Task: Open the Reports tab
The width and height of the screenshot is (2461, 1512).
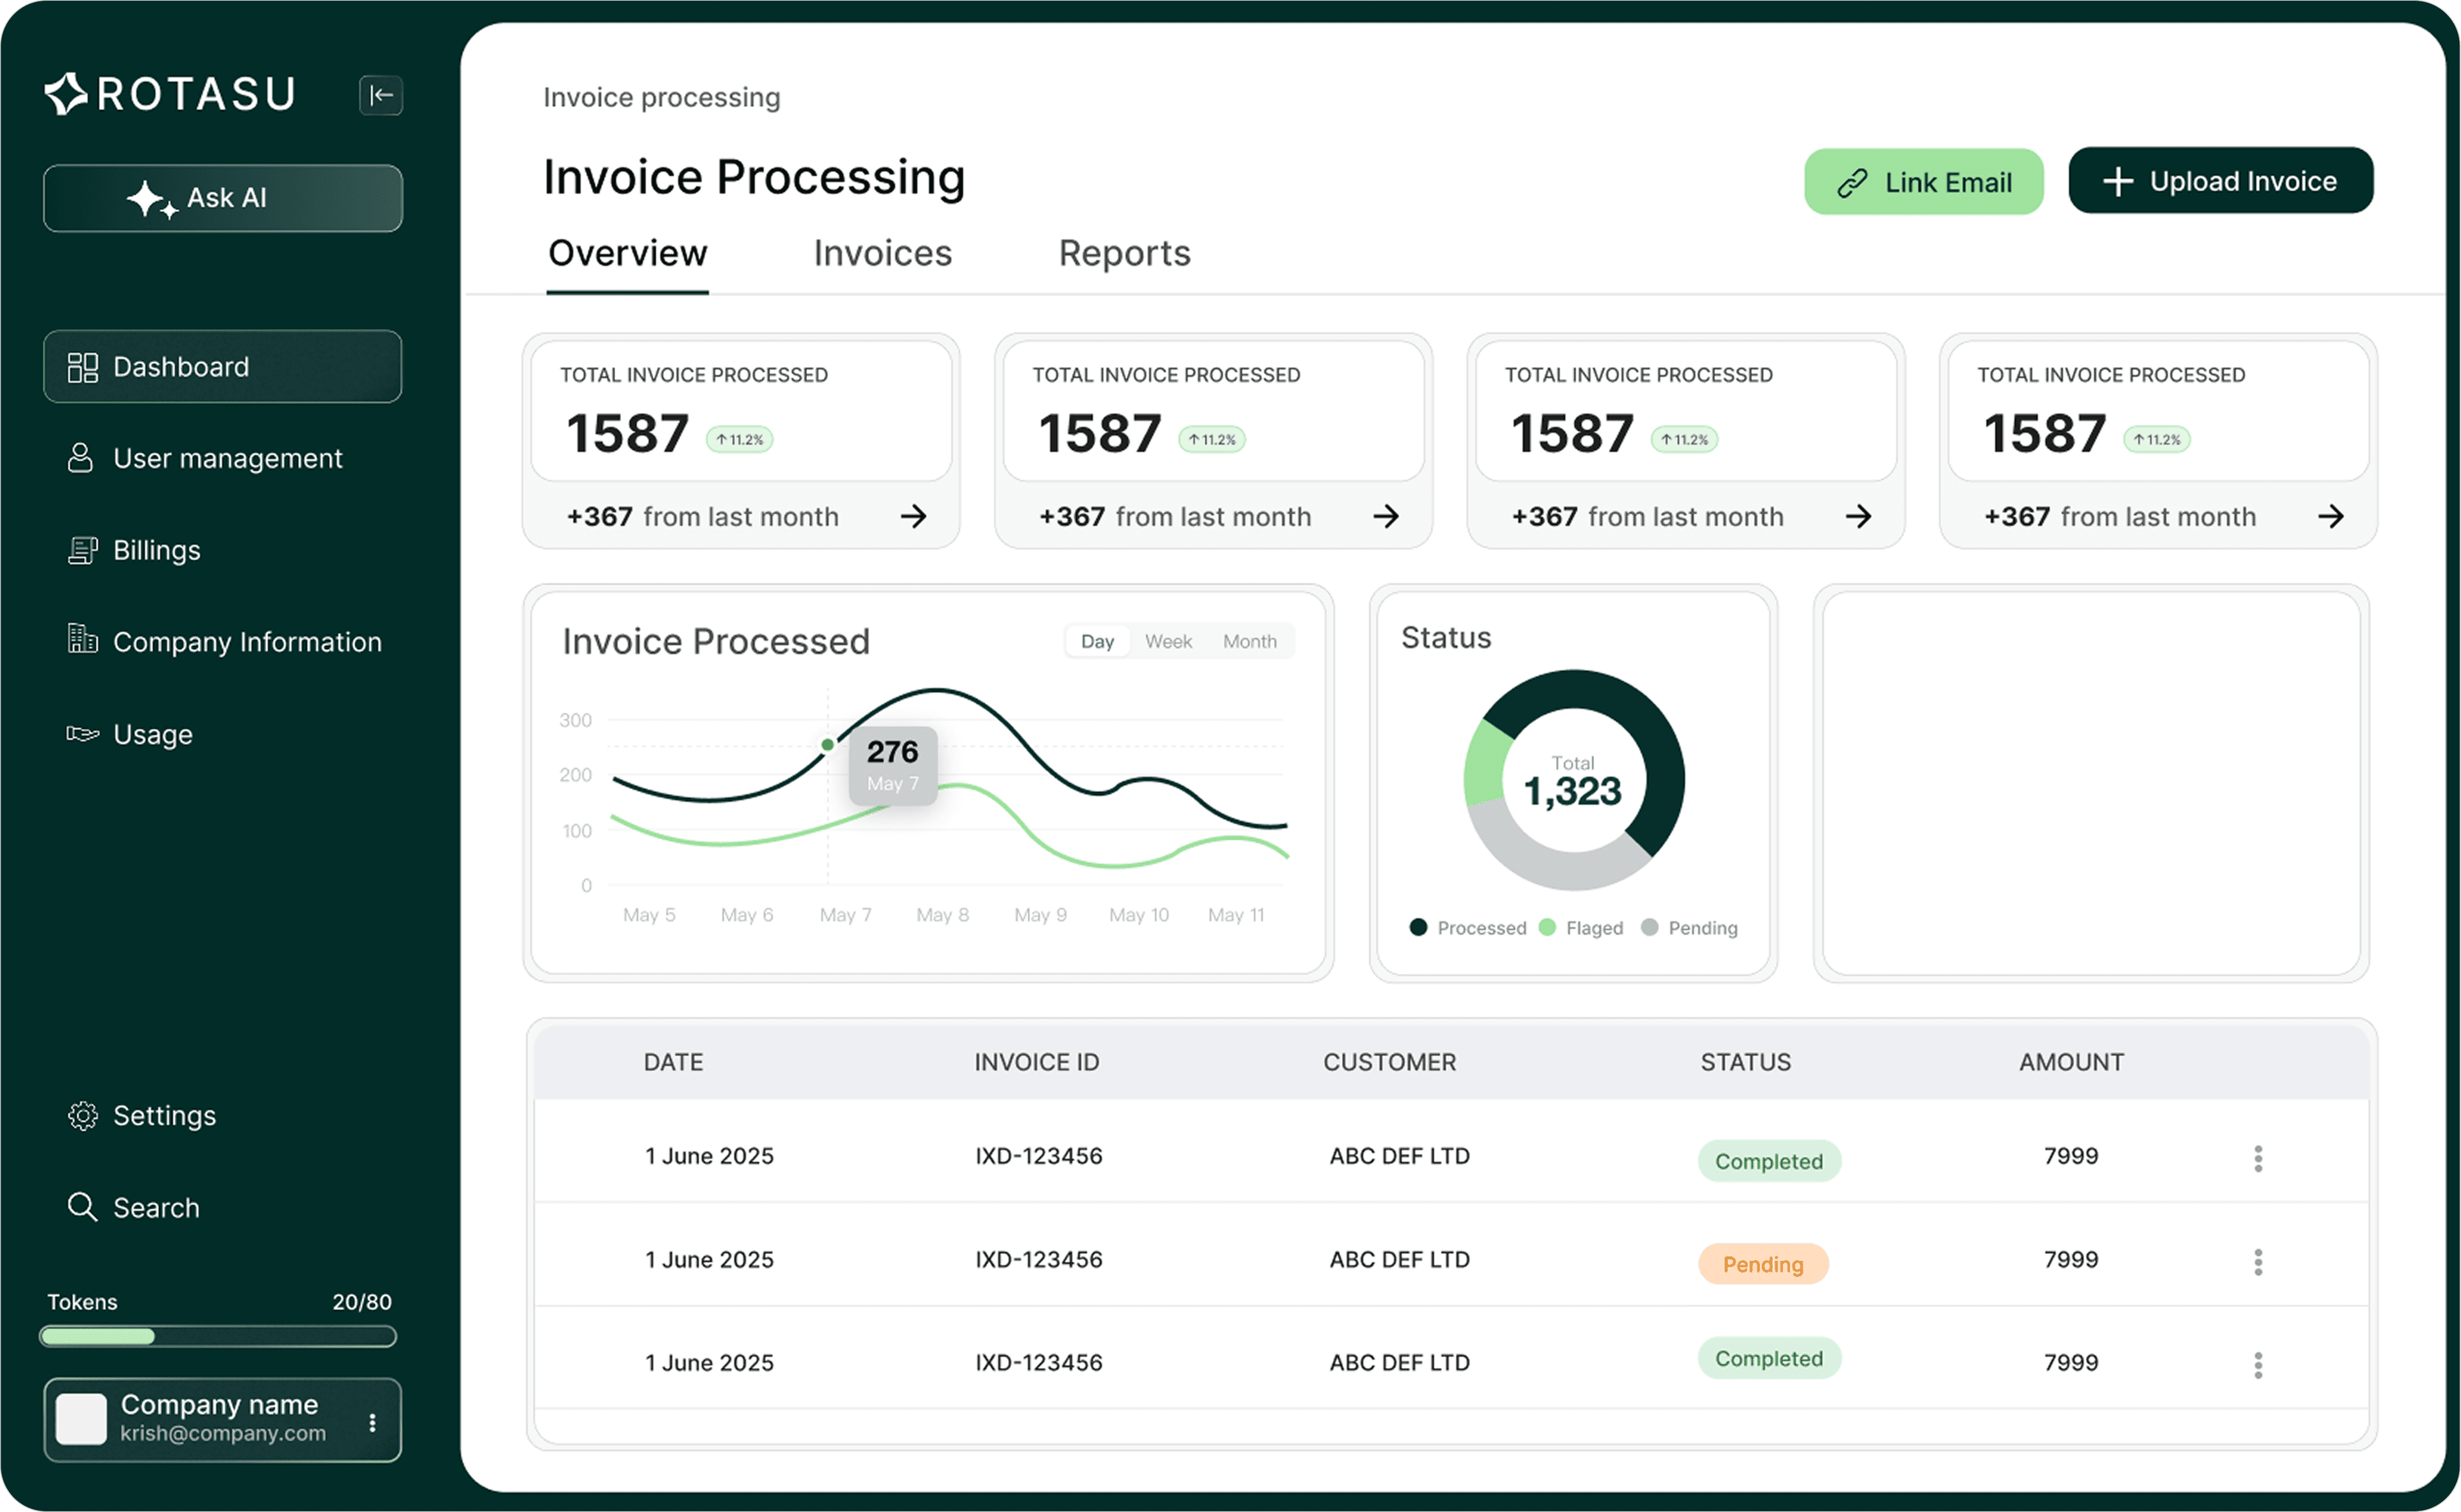Action: point(1124,253)
